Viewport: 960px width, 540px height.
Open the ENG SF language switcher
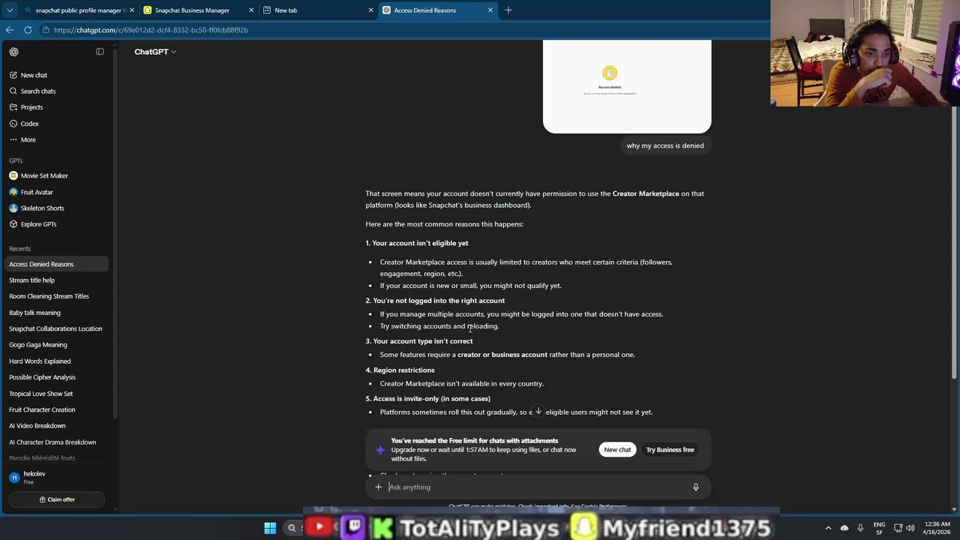point(879,528)
